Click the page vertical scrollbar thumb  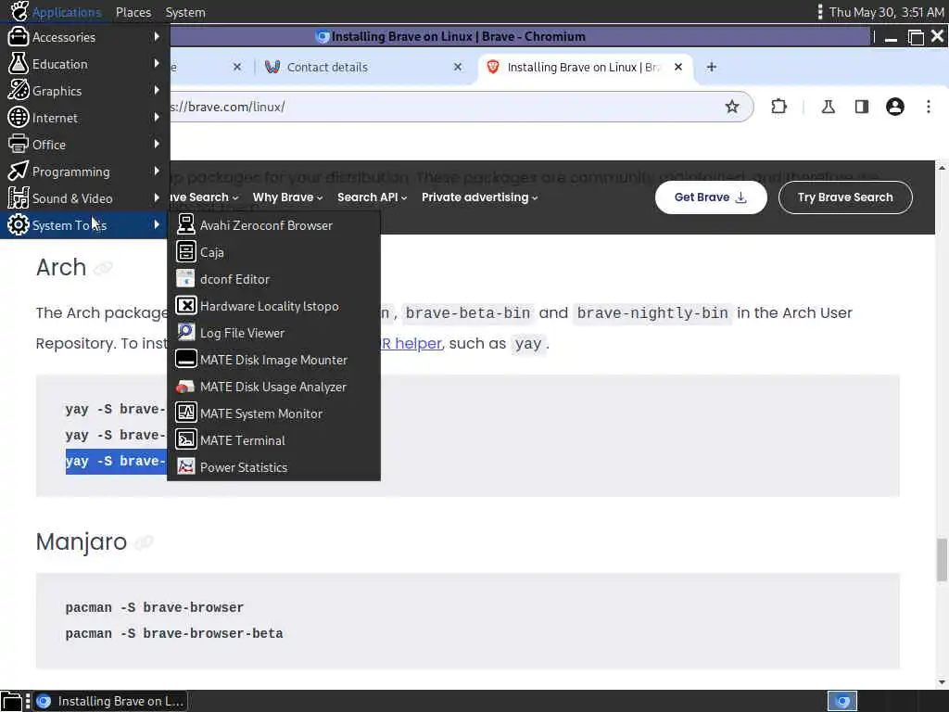(942, 559)
